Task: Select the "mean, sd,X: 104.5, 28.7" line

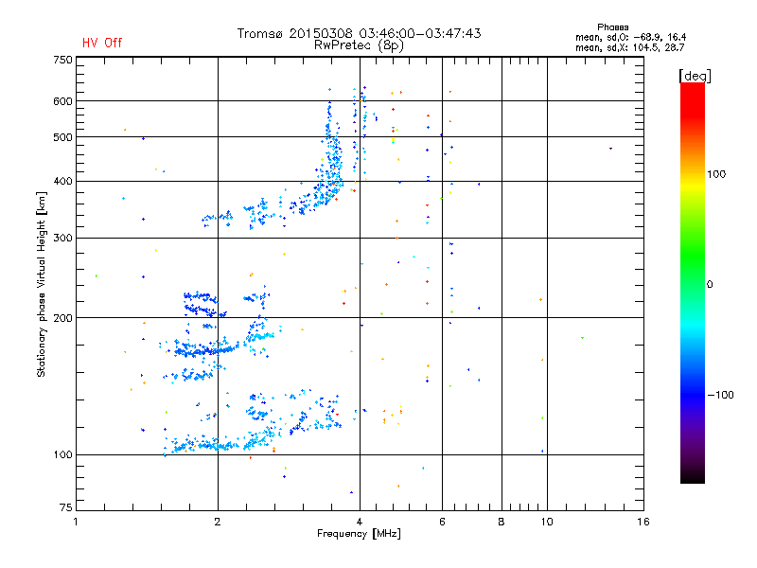Action: click(x=629, y=47)
